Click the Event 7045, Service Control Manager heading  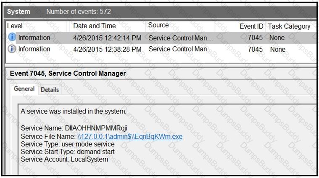point(68,73)
